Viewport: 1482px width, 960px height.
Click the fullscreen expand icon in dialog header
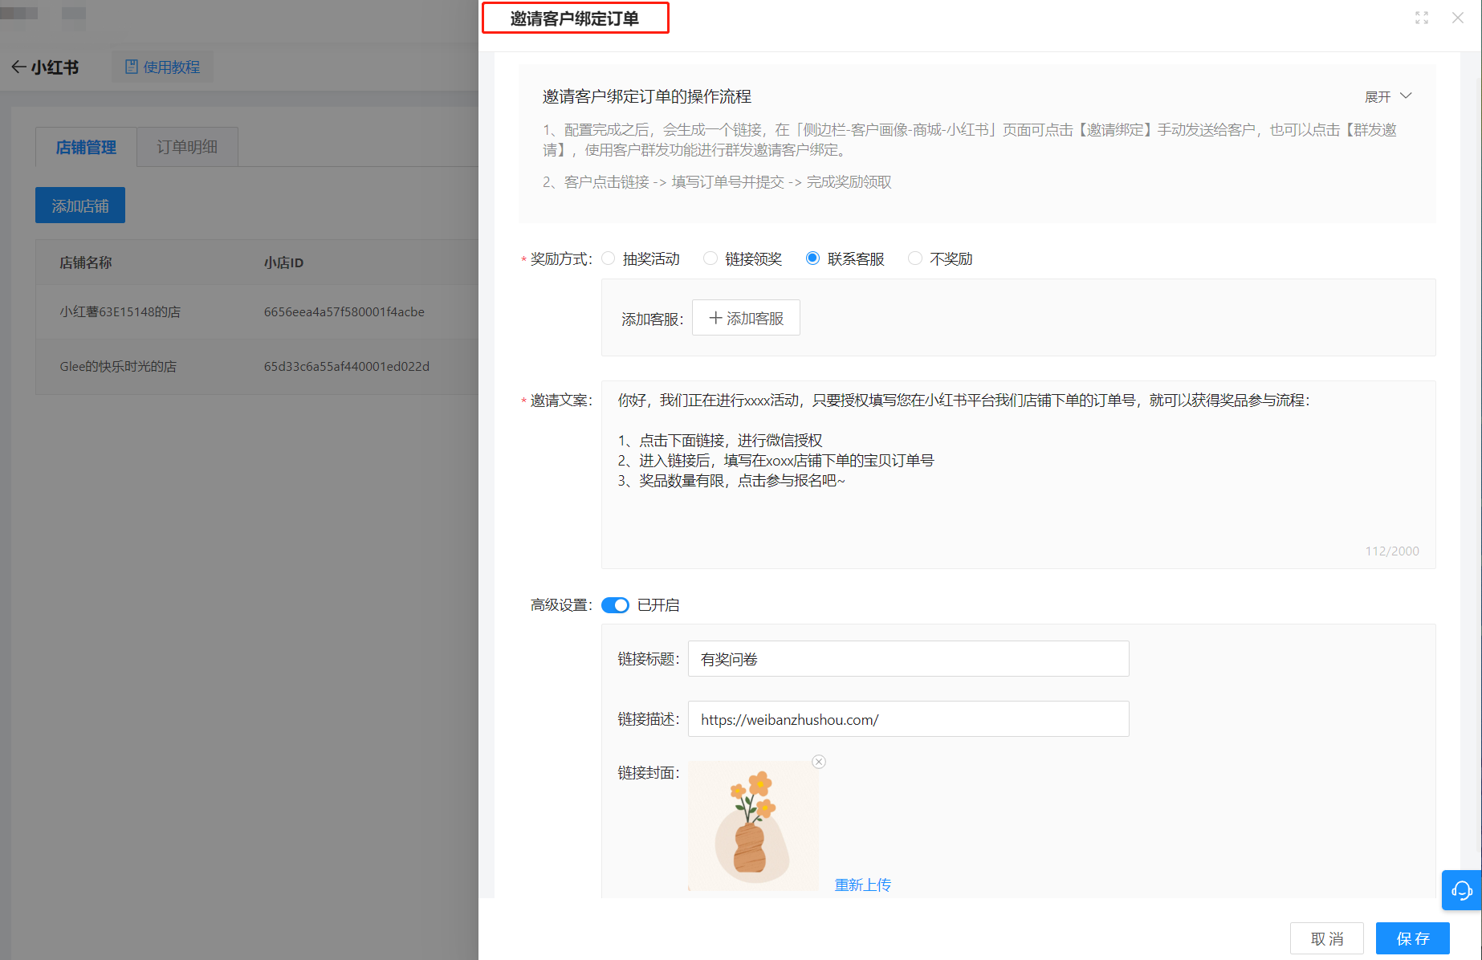1421,18
